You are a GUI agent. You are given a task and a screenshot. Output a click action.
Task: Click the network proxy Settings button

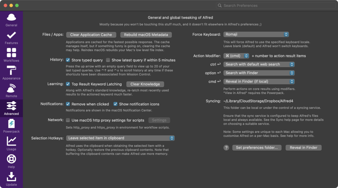point(159,120)
